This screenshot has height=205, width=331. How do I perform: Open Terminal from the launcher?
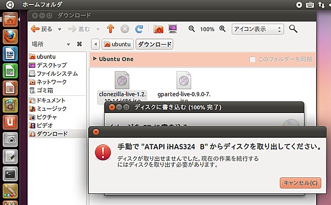[10, 174]
